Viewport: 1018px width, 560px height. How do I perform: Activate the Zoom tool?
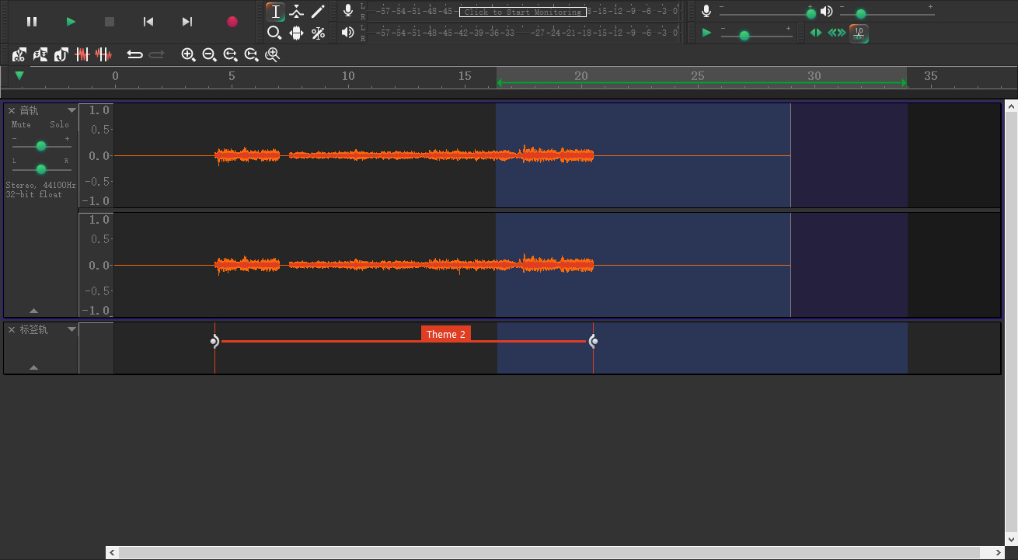point(274,33)
